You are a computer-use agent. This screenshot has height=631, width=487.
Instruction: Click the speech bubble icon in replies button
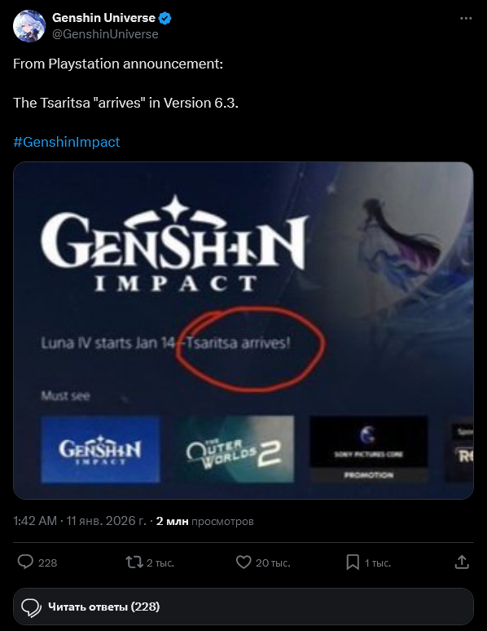pos(31,607)
